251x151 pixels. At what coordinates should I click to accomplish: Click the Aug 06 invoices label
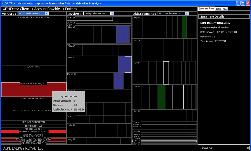click(72, 139)
